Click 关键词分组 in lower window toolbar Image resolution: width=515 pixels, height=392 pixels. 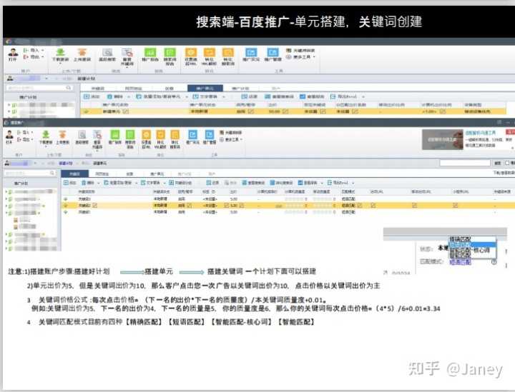pyautogui.click(x=180, y=183)
